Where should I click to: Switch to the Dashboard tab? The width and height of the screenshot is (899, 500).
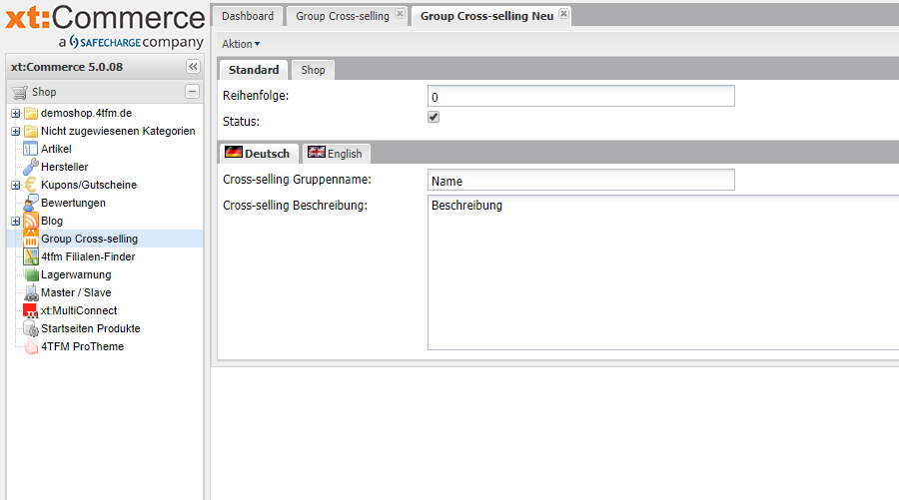tap(248, 16)
